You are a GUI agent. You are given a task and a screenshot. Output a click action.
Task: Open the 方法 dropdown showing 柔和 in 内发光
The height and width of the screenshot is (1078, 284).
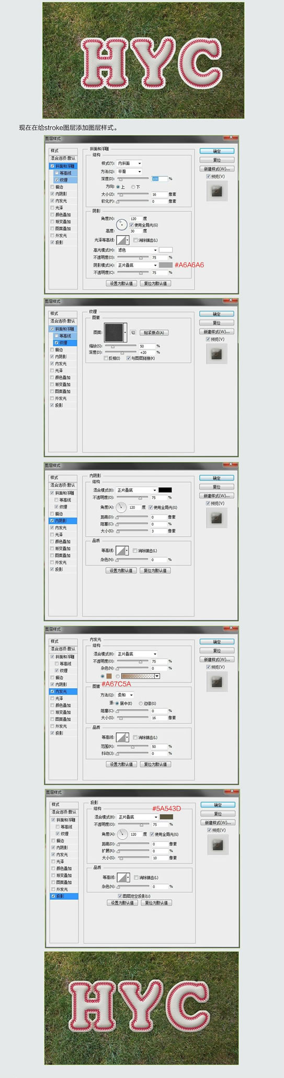pyautogui.click(x=125, y=695)
